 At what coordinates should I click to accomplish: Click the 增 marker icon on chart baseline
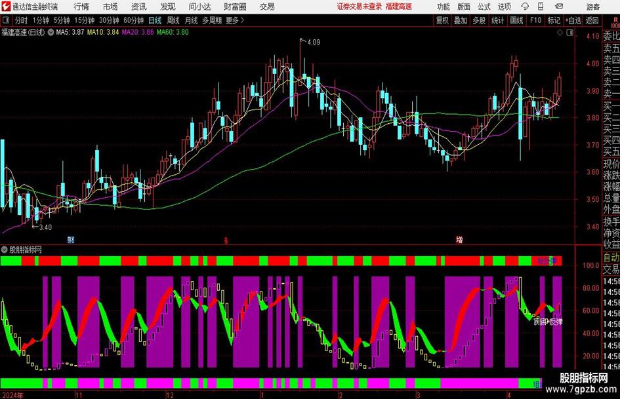pos(459,239)
